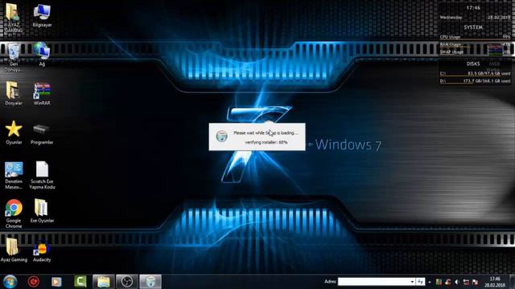Open the taskbar clock showing 17:46
The height and width of the screenshot is (289, 515).
[494, 282]
